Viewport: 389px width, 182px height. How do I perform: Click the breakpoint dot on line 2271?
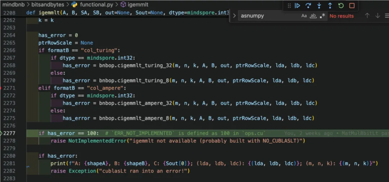tap(1, 88)
